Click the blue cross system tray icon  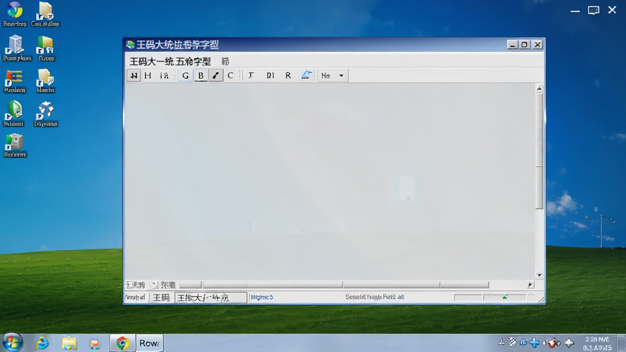534,342
